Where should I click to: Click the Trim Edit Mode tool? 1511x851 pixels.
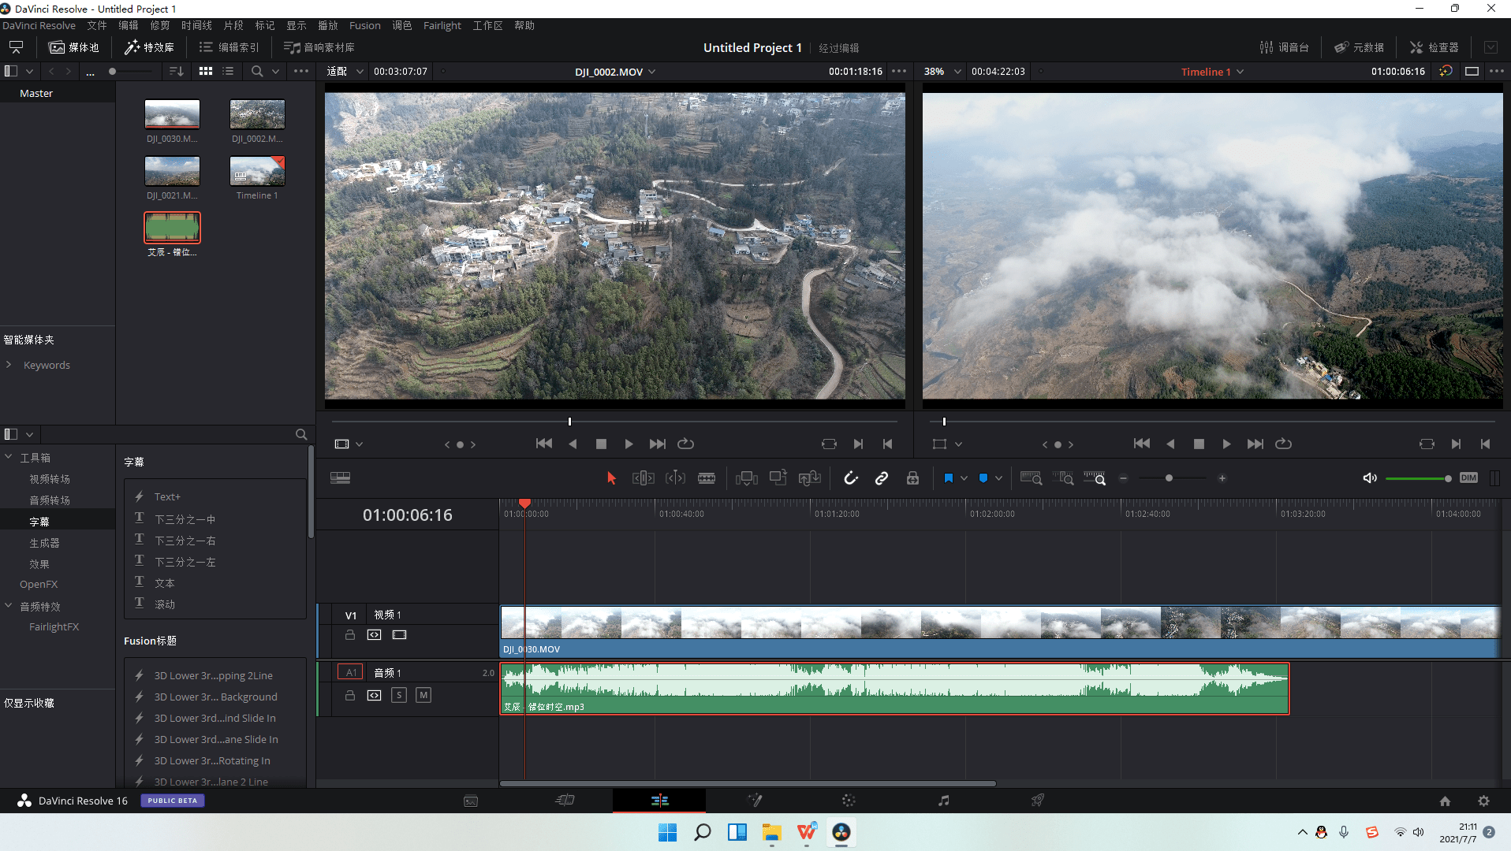tap(643, 478)
